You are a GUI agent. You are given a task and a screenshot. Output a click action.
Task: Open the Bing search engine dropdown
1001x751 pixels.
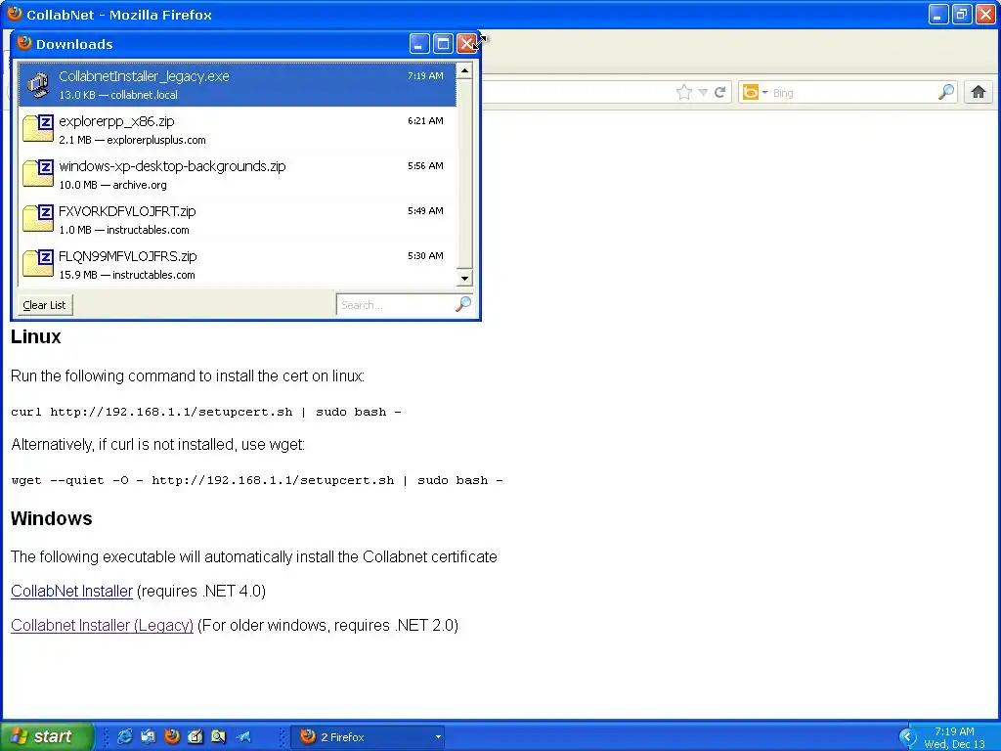(756, 93)
